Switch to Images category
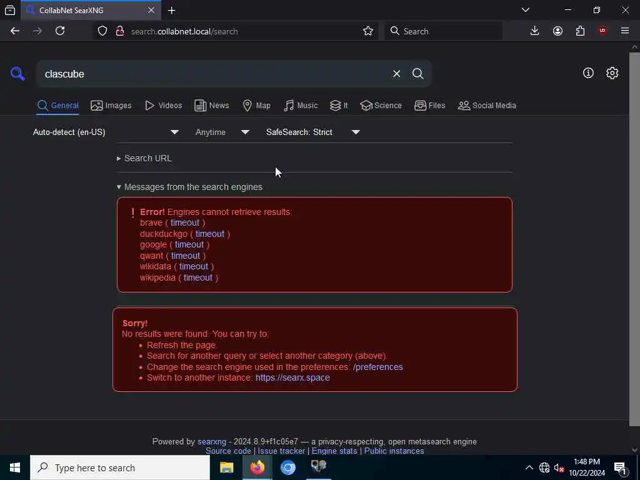Viewport: 640px width, 480px height. pos(111,106)
